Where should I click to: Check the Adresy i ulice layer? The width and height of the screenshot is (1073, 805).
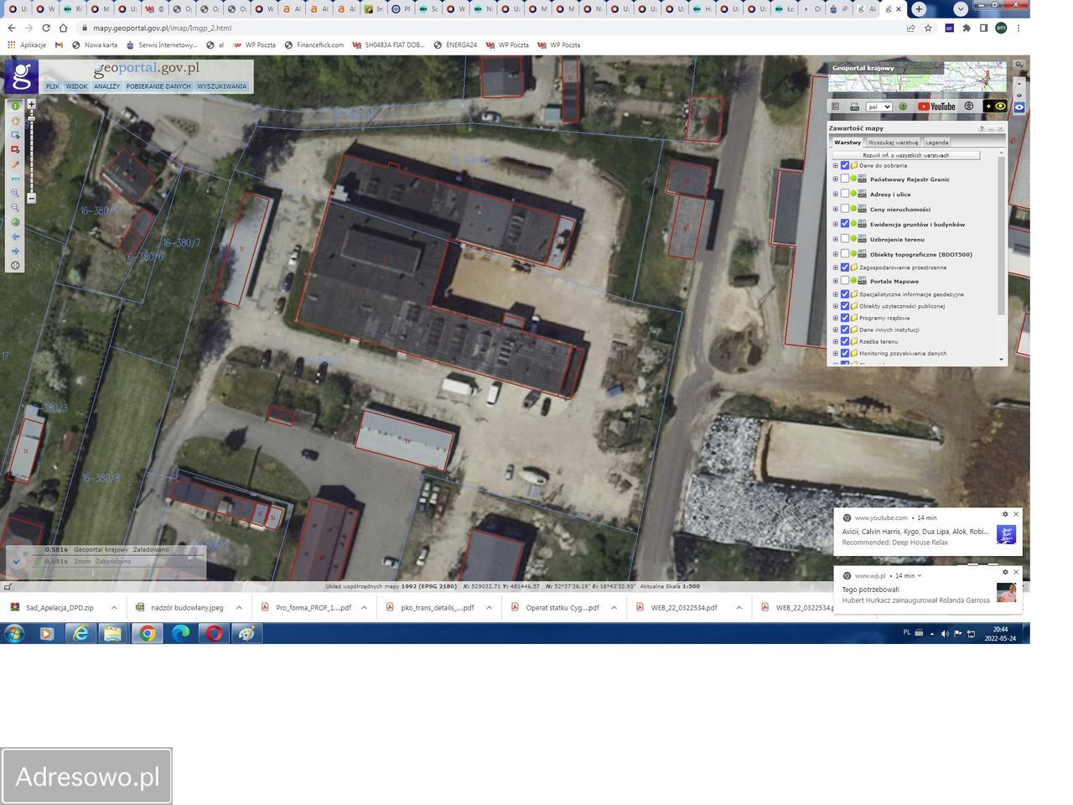pos(844,195)
